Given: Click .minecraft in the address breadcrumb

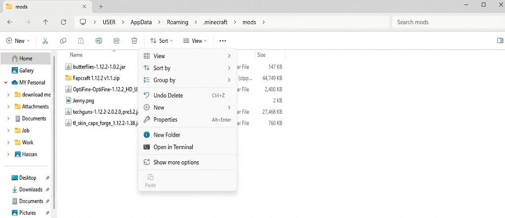Looking at the screenshot, I should point(215,22).
